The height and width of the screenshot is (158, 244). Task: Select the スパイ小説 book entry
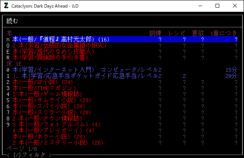[x=49, y=106]
